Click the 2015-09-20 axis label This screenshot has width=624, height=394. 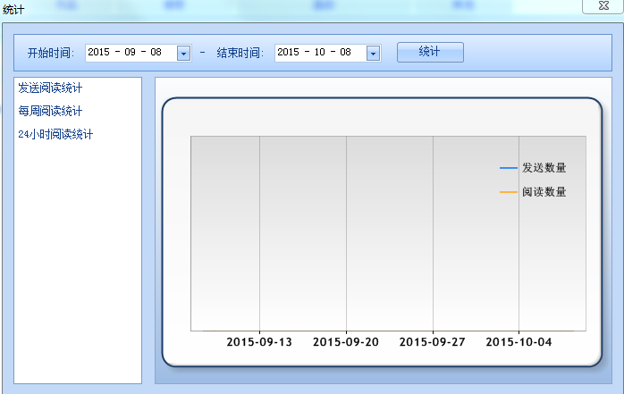[x=346, y=341]
